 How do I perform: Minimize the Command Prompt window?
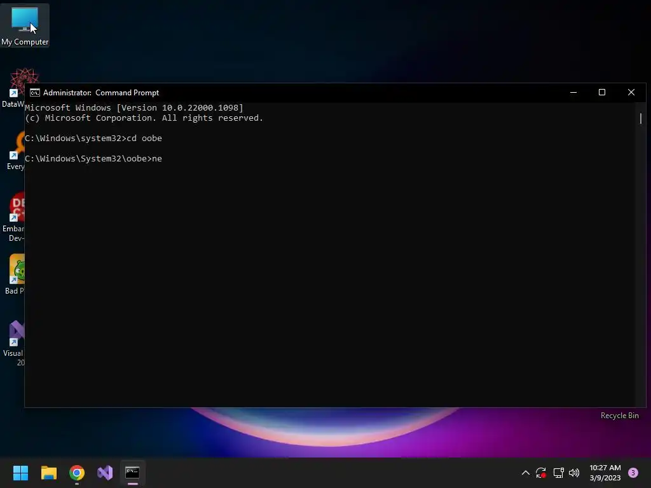point(573,93)
